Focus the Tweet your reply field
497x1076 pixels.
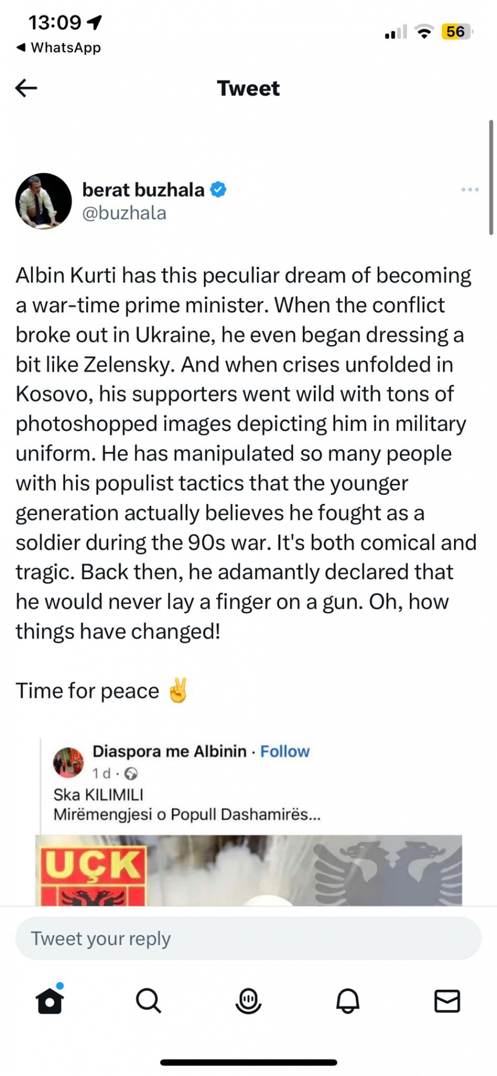248,938
